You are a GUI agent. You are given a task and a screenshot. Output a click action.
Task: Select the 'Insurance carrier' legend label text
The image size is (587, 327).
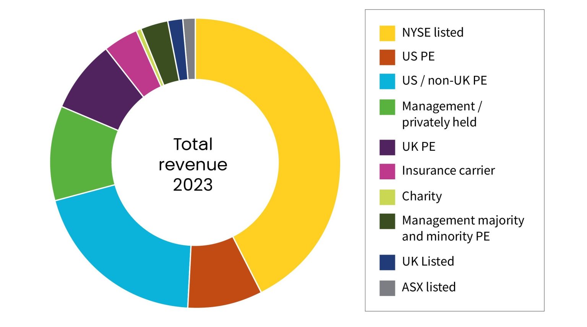coord(448,171)
